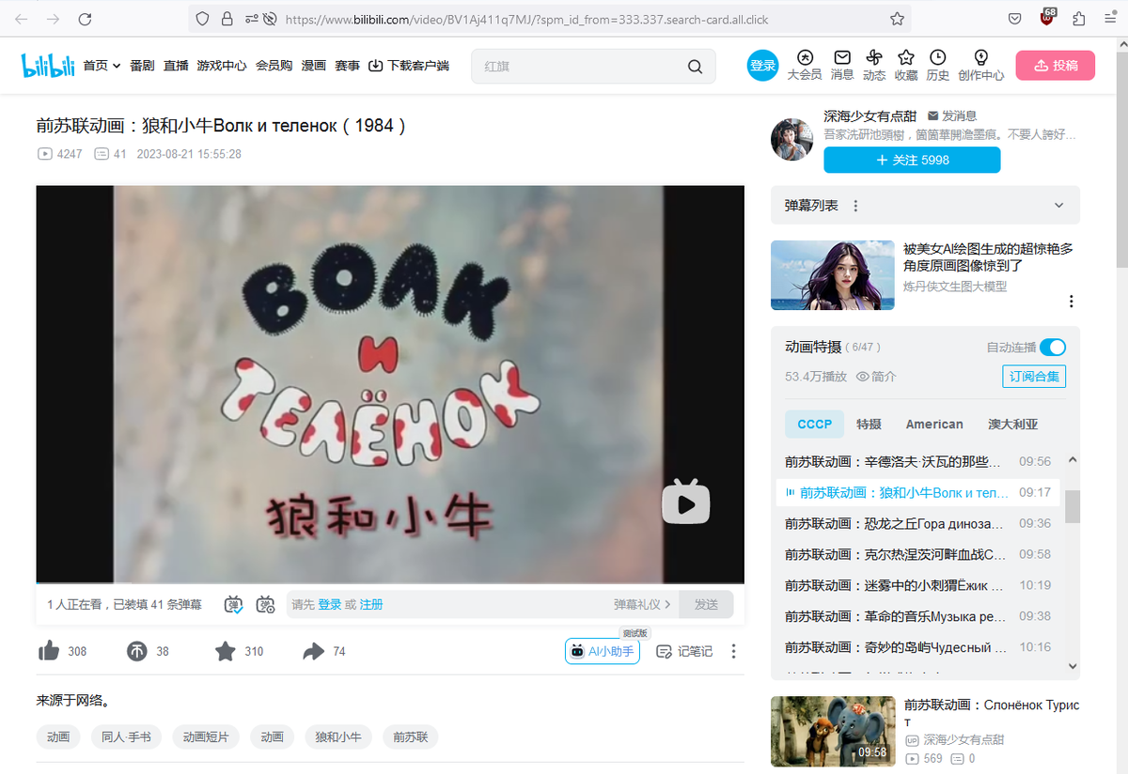Play 迷雾中的小刺猬 in the playlist
Screen dimensions: 1128x774
(x=917, y=585)
